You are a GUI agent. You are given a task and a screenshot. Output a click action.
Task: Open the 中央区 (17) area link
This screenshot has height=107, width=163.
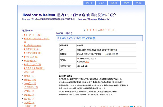pos(30,83)
